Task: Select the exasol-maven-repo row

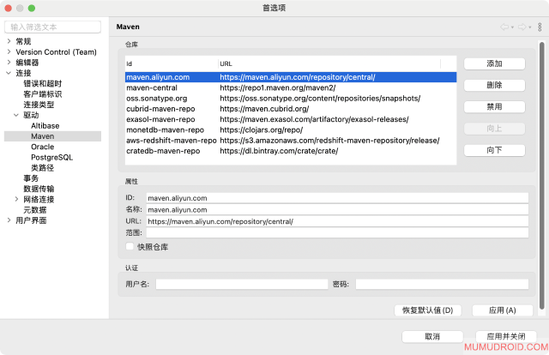Action: pos(291,119)
